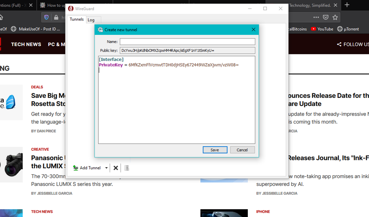Save page to Pocket
This screenshot has height=217, width=369.
pos(326,17)
